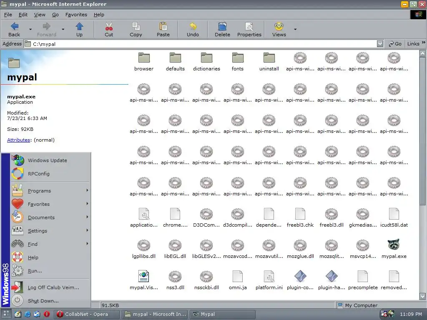Copy the selected file
The width and height of the screenshot is (427, 320).
click(x=136, y=30)
